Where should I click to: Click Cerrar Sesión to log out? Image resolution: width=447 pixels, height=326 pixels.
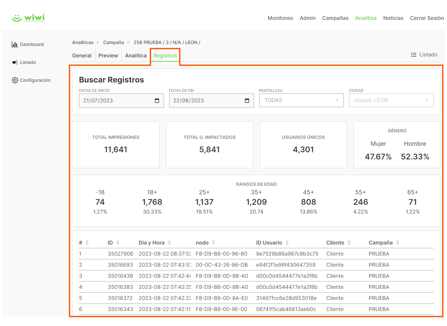click(x=427, y=18)
